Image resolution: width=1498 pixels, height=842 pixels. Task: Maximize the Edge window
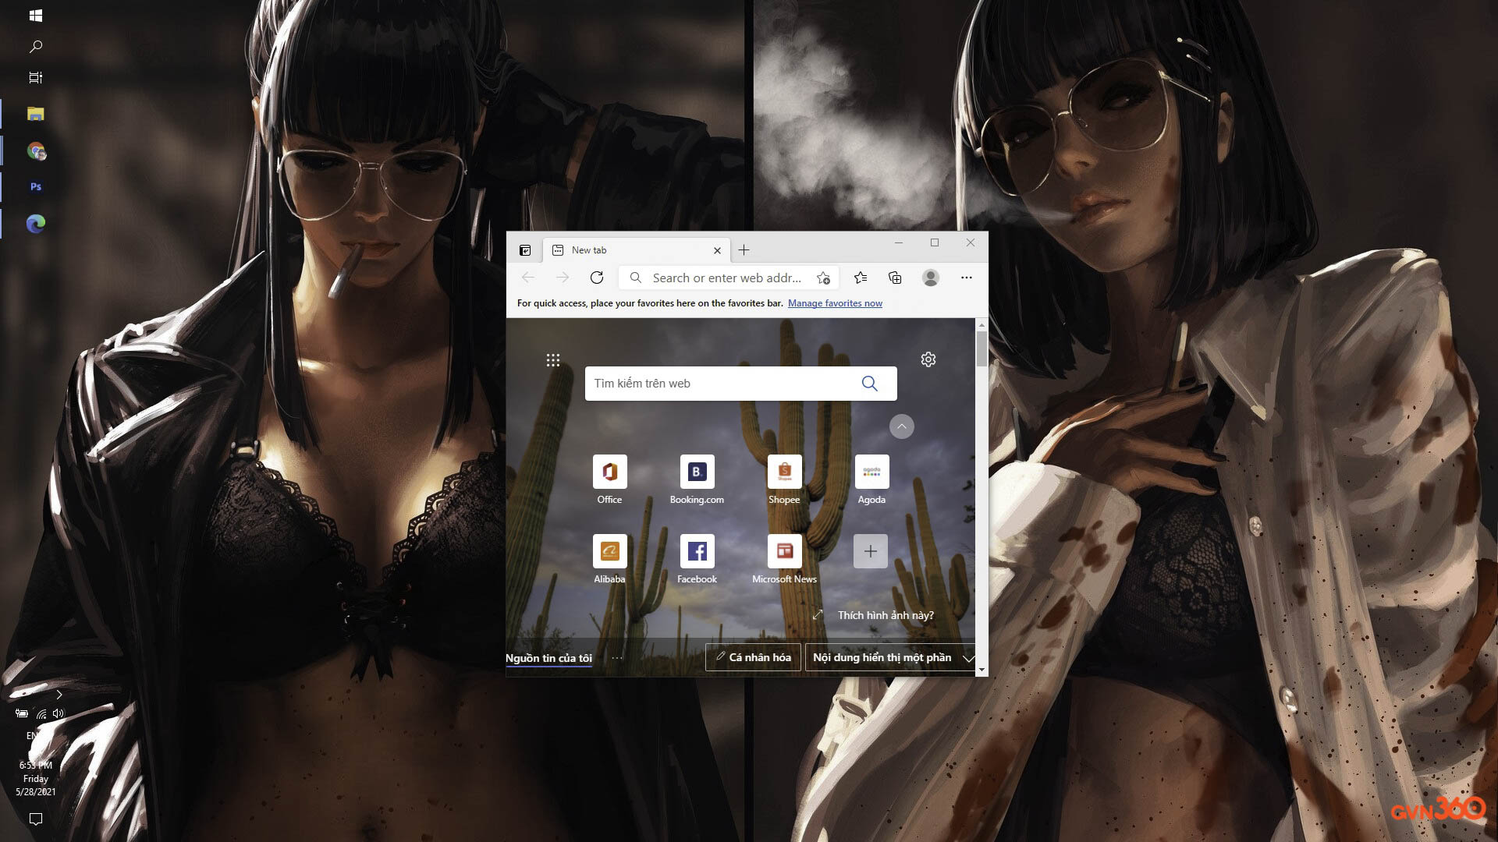(935, 242)
